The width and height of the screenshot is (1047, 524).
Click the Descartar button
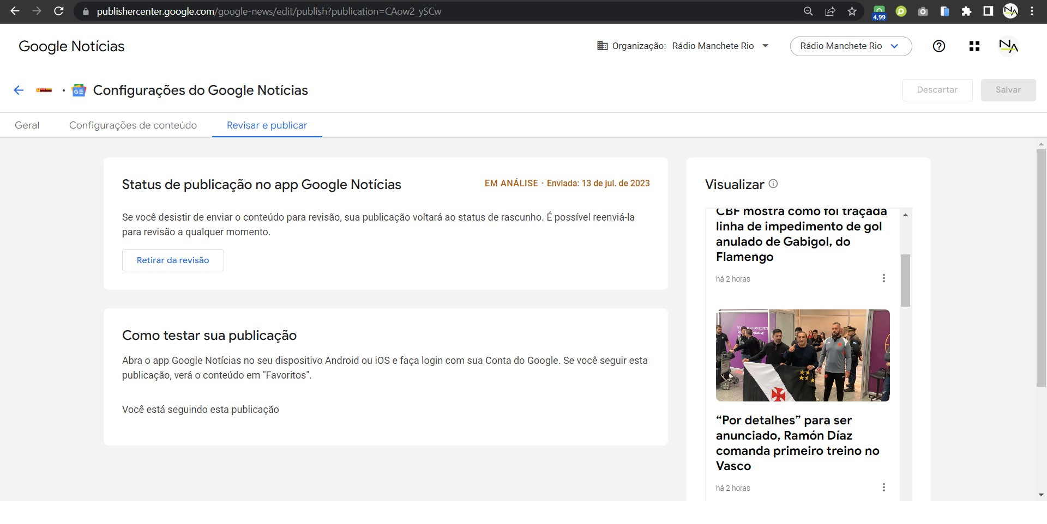937,90
